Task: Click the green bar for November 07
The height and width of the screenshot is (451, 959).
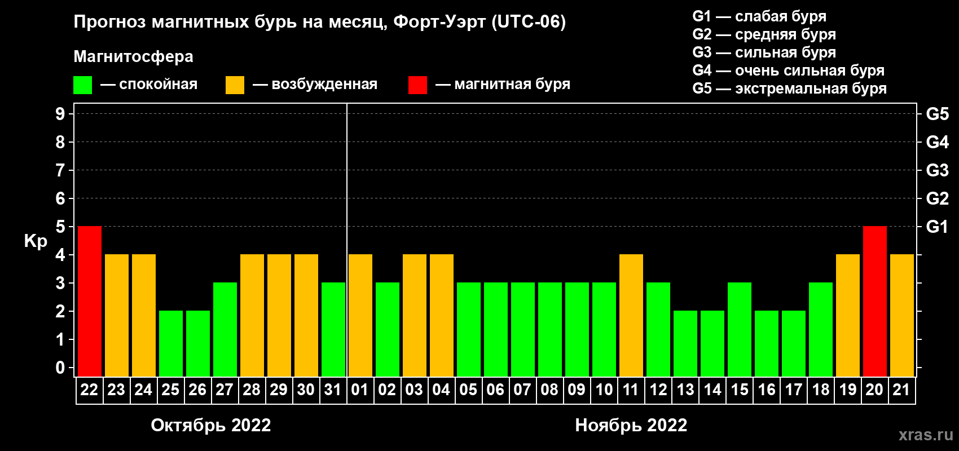Action: [523, 330]
